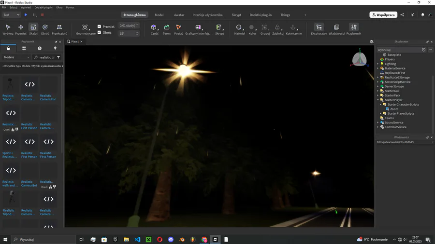435x244 pixels.
Task: Choose the Skaluj scale tool
Action: (33, 29)
